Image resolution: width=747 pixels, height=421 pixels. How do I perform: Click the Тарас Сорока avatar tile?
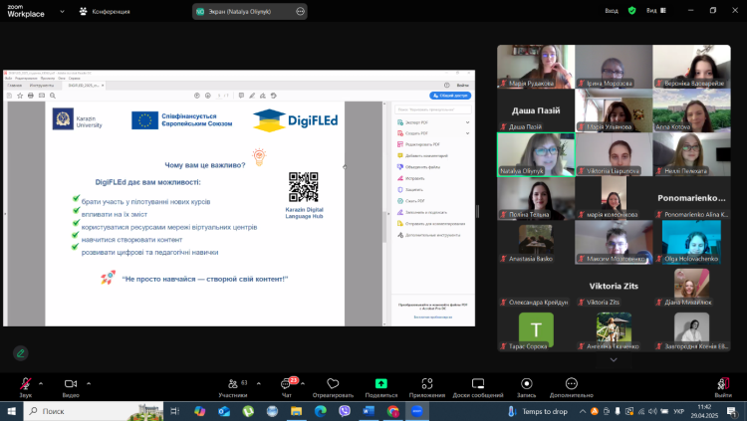536,329
